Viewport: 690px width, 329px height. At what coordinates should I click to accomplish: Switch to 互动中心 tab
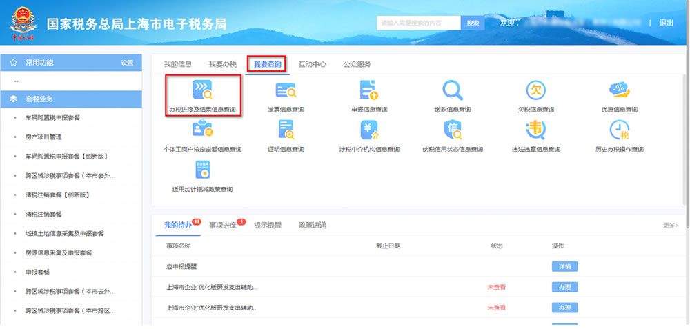coord(312,64)
